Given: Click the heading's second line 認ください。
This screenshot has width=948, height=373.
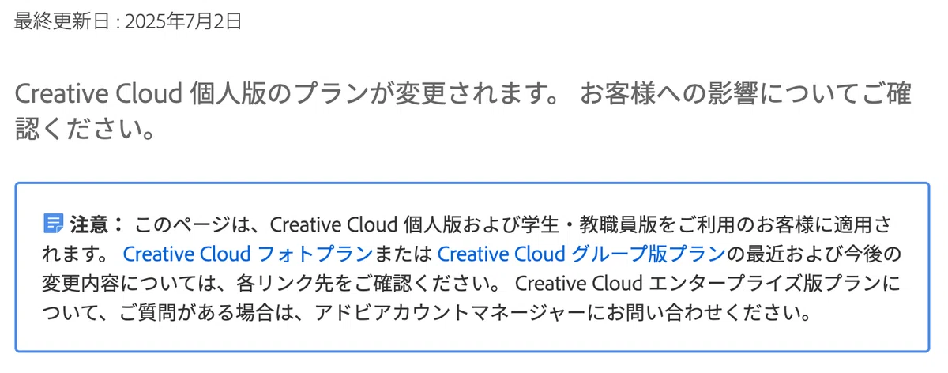Looking at the screenshot, I should coord(84,129).
